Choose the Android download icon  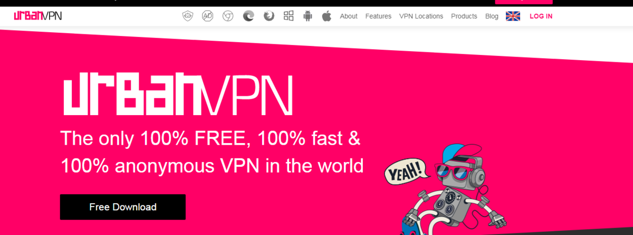click(308, 16)
